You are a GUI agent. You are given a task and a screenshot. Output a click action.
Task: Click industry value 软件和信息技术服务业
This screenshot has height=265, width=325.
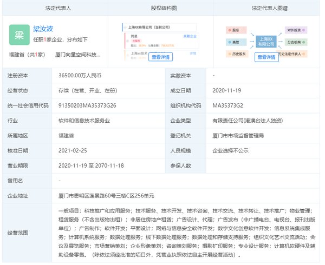(84, 121)
